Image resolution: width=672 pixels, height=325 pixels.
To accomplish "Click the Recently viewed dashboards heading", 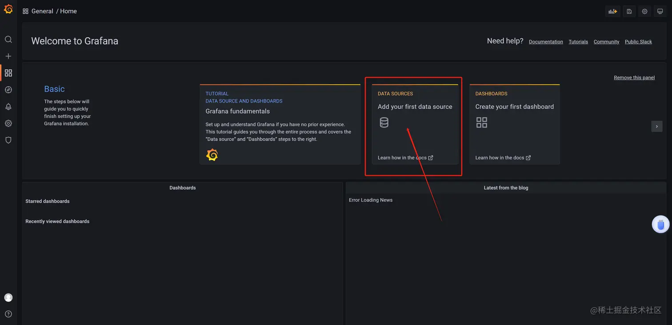I will 57,221.
